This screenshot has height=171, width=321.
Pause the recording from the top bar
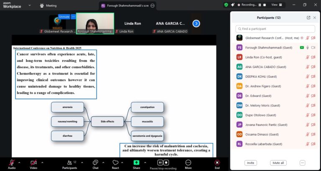tap(260, 5)
